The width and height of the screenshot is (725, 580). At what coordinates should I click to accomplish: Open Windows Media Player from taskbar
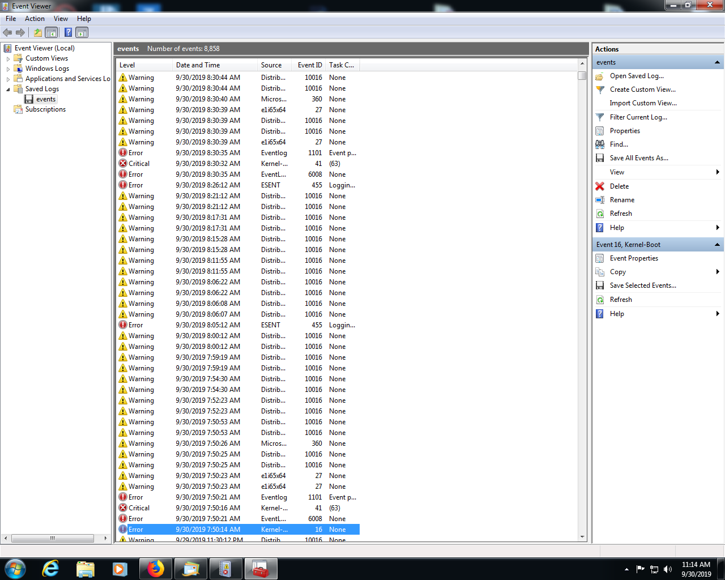(120, 569)
